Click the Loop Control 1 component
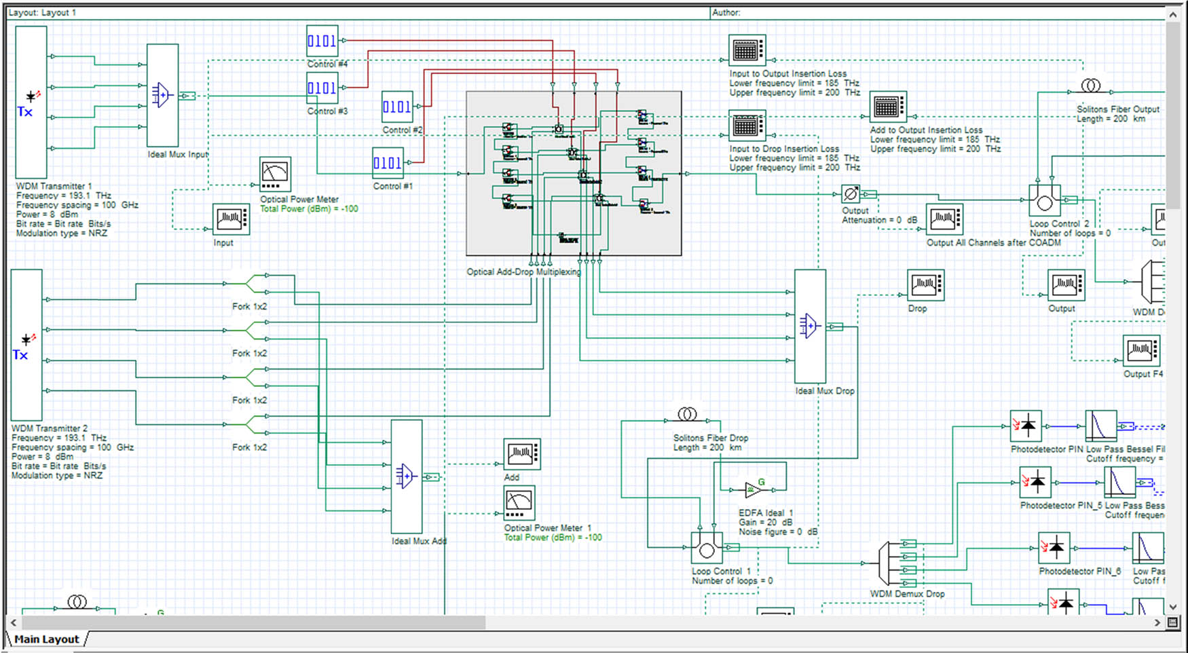This screenshot has height=653, width=1188. 707,548
